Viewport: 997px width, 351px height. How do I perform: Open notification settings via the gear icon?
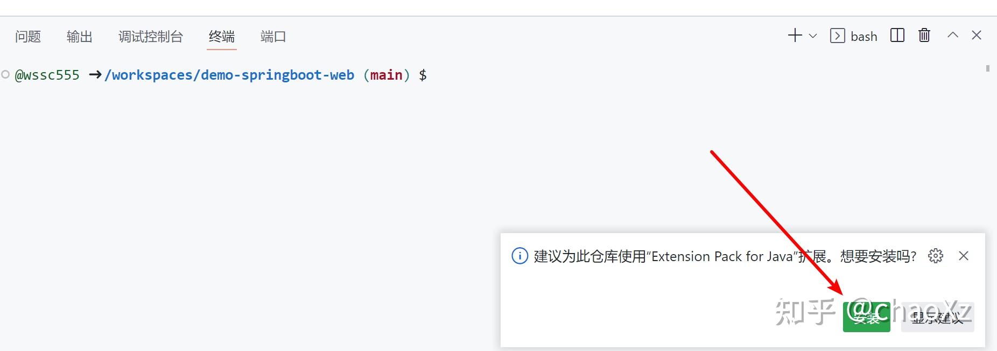(936, 256)
